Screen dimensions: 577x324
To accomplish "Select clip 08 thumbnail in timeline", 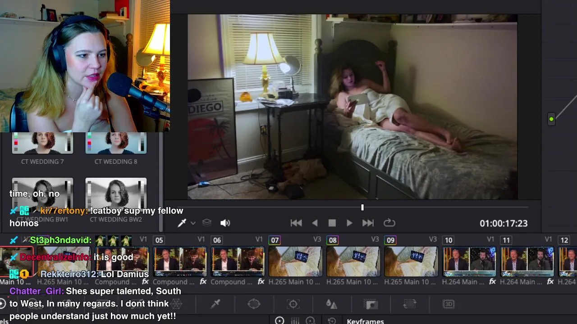I will tap(353, 261).
